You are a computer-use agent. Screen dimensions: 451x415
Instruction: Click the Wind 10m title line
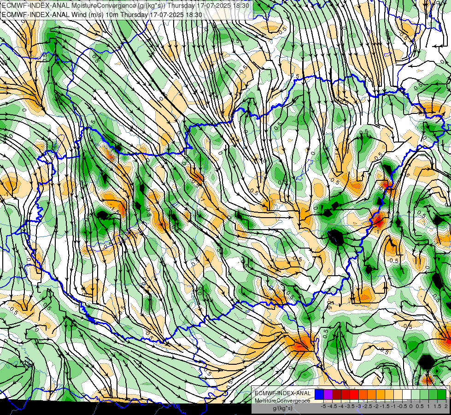click(102, 14)
